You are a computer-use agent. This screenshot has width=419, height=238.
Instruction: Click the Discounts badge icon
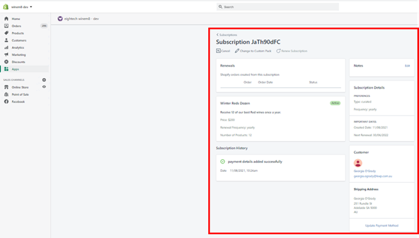6,62
